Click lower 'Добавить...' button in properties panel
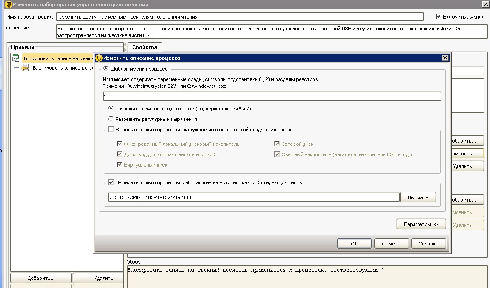This screenshot has height=288, width=490. coord(467,200)
